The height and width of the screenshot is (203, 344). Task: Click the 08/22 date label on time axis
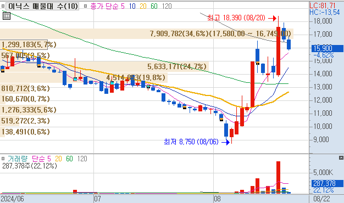pos(321,199)
